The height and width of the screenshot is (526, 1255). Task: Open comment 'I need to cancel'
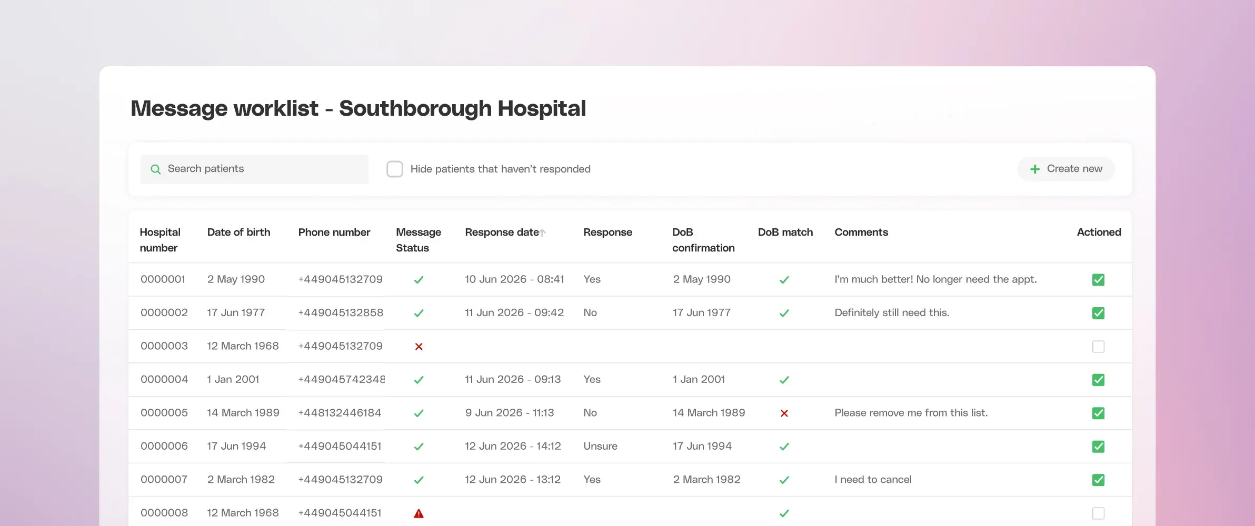click(x=873, y=479)
